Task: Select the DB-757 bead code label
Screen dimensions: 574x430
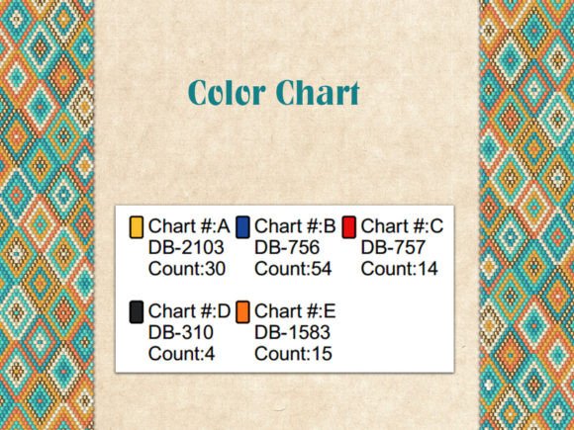Action: (393, 247)
